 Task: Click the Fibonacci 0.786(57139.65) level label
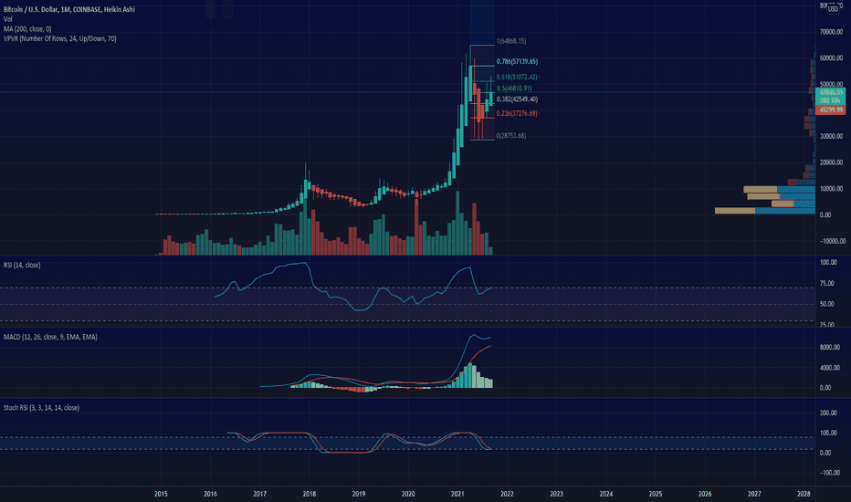coord(517,62)
